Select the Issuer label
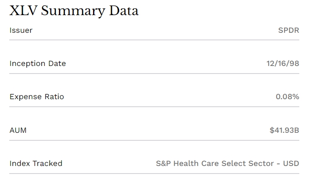Screen dimensions: 309x179 pyautogui.click(x=21, y=30)
